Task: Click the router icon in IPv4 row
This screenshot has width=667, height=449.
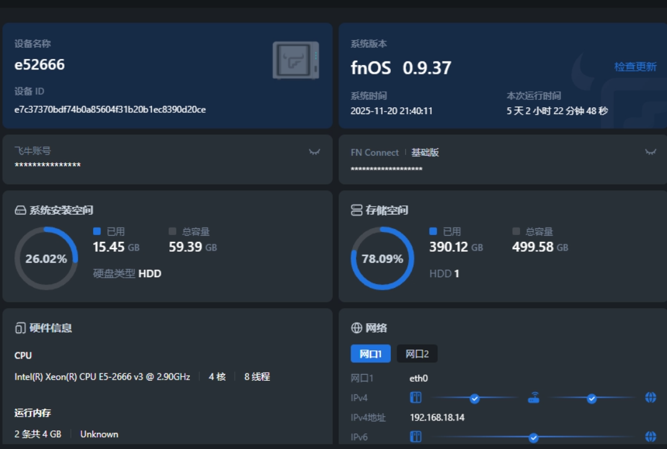Action: coord(534,398)
